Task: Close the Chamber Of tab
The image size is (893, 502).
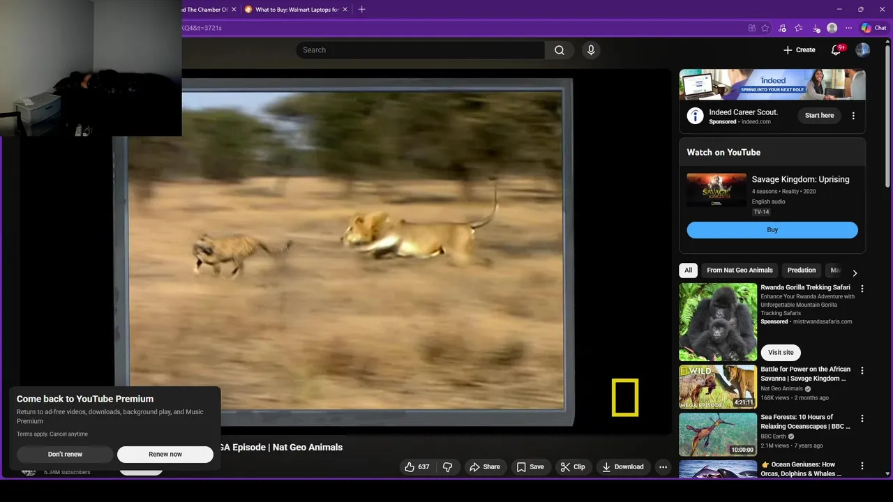Action: 234,10
